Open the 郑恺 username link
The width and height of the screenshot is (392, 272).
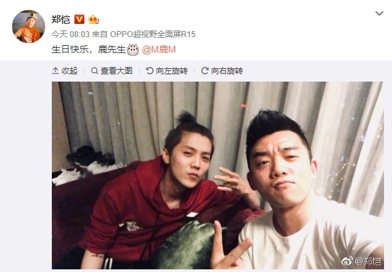point(60,19)
